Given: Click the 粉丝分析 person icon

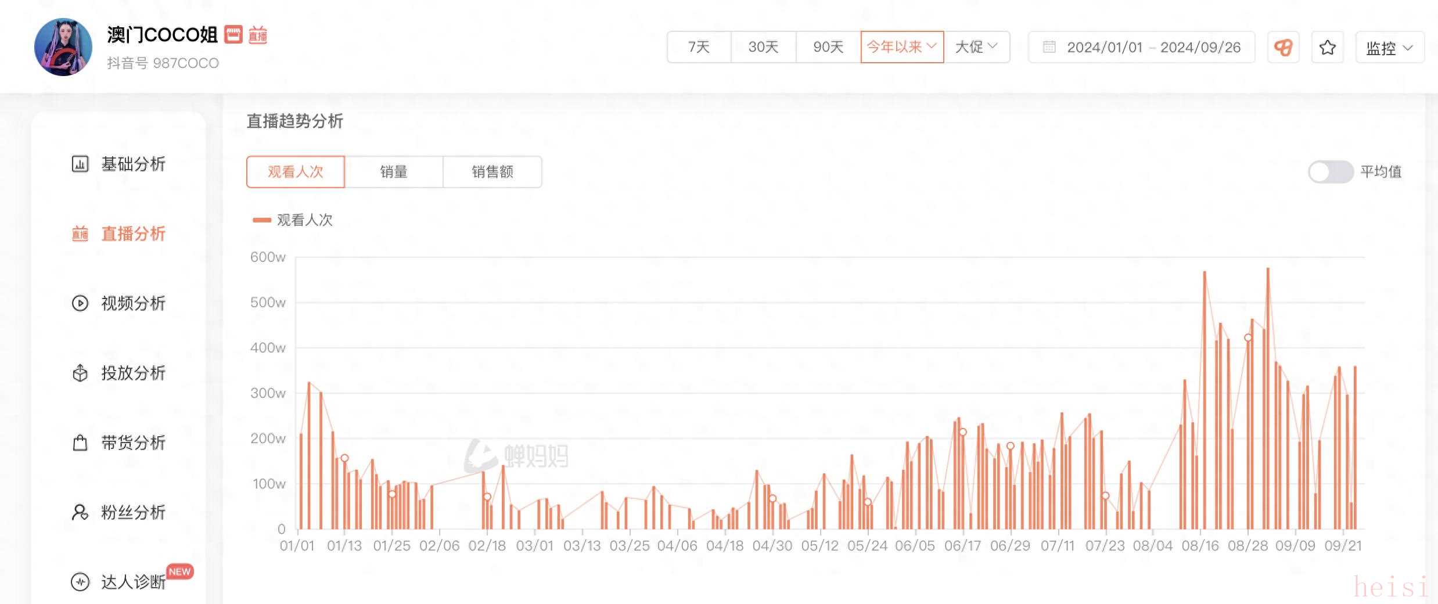Looking at the screenshot, I should pyautogui.click(x=80, y=512).
